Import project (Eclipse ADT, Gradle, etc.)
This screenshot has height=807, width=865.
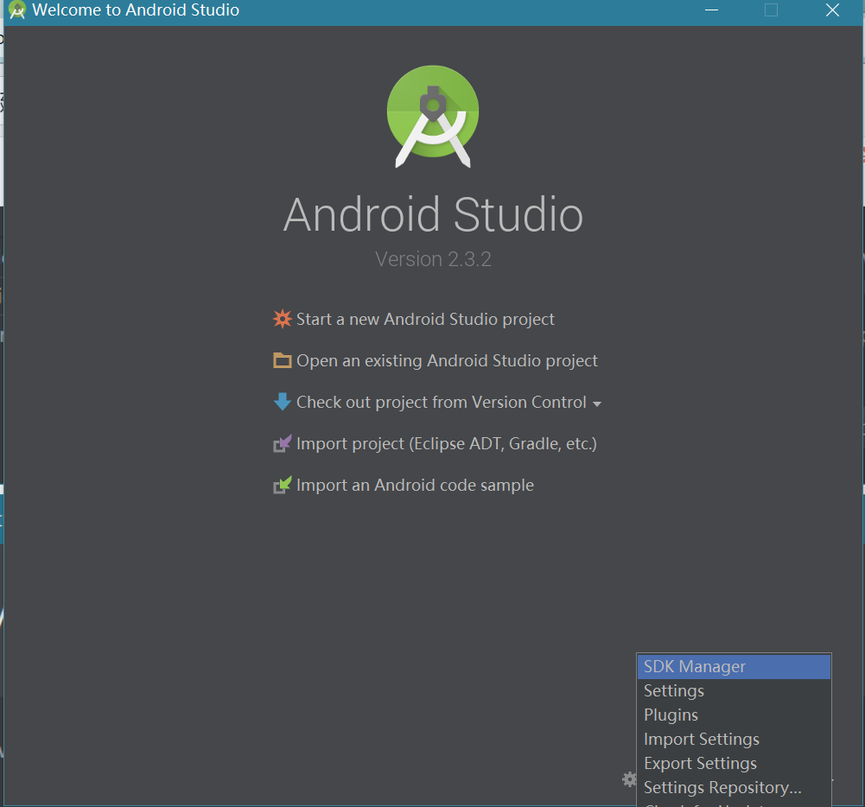click(x=446, y=444)
